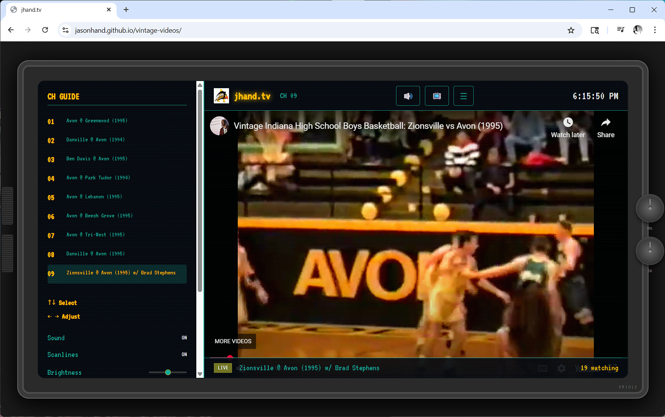
Task: Select channel 05 Avon @ Lebanon
Action: point(94,197)
